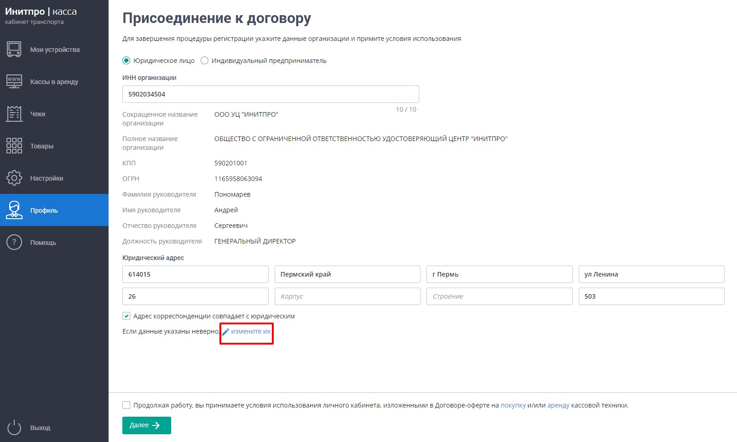Image resolution: width=737 pixels, height=442 pixels.
Task: Select Юридическое лицо radio button
Action: [126, 61]
